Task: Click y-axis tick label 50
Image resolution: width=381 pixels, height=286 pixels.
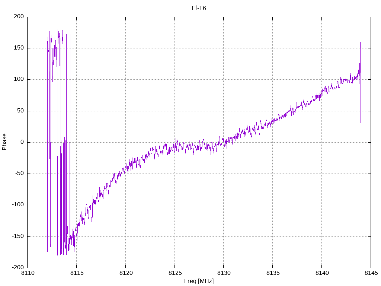Action: point(21,111)
